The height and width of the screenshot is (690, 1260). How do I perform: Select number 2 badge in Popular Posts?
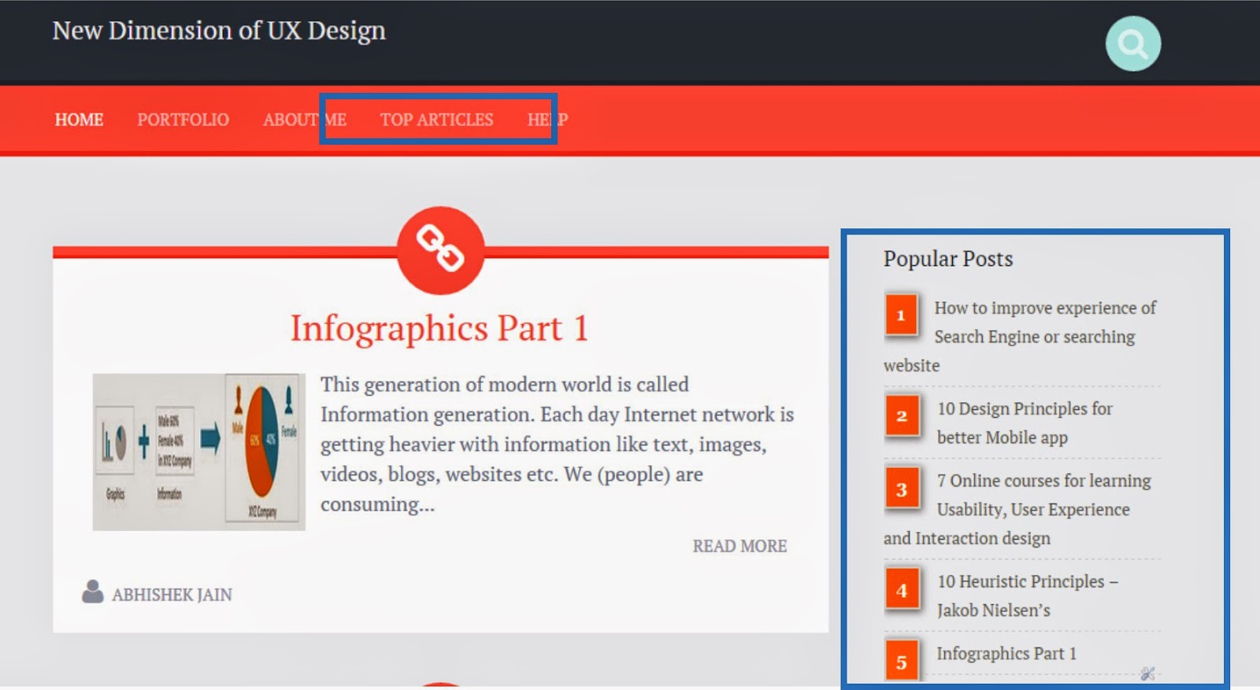click(902, 415)
